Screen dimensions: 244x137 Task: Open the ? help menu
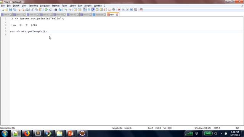point(105,6)
